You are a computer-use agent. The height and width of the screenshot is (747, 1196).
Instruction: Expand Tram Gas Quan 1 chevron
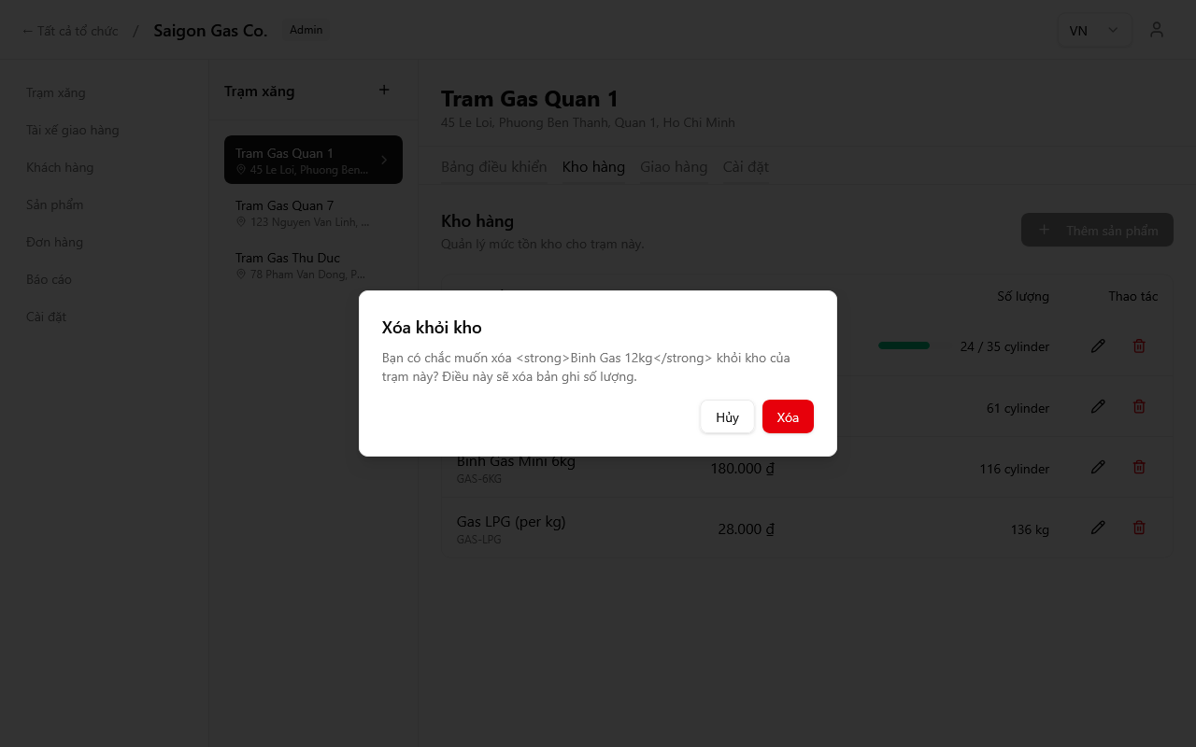[x=384, y=160]
